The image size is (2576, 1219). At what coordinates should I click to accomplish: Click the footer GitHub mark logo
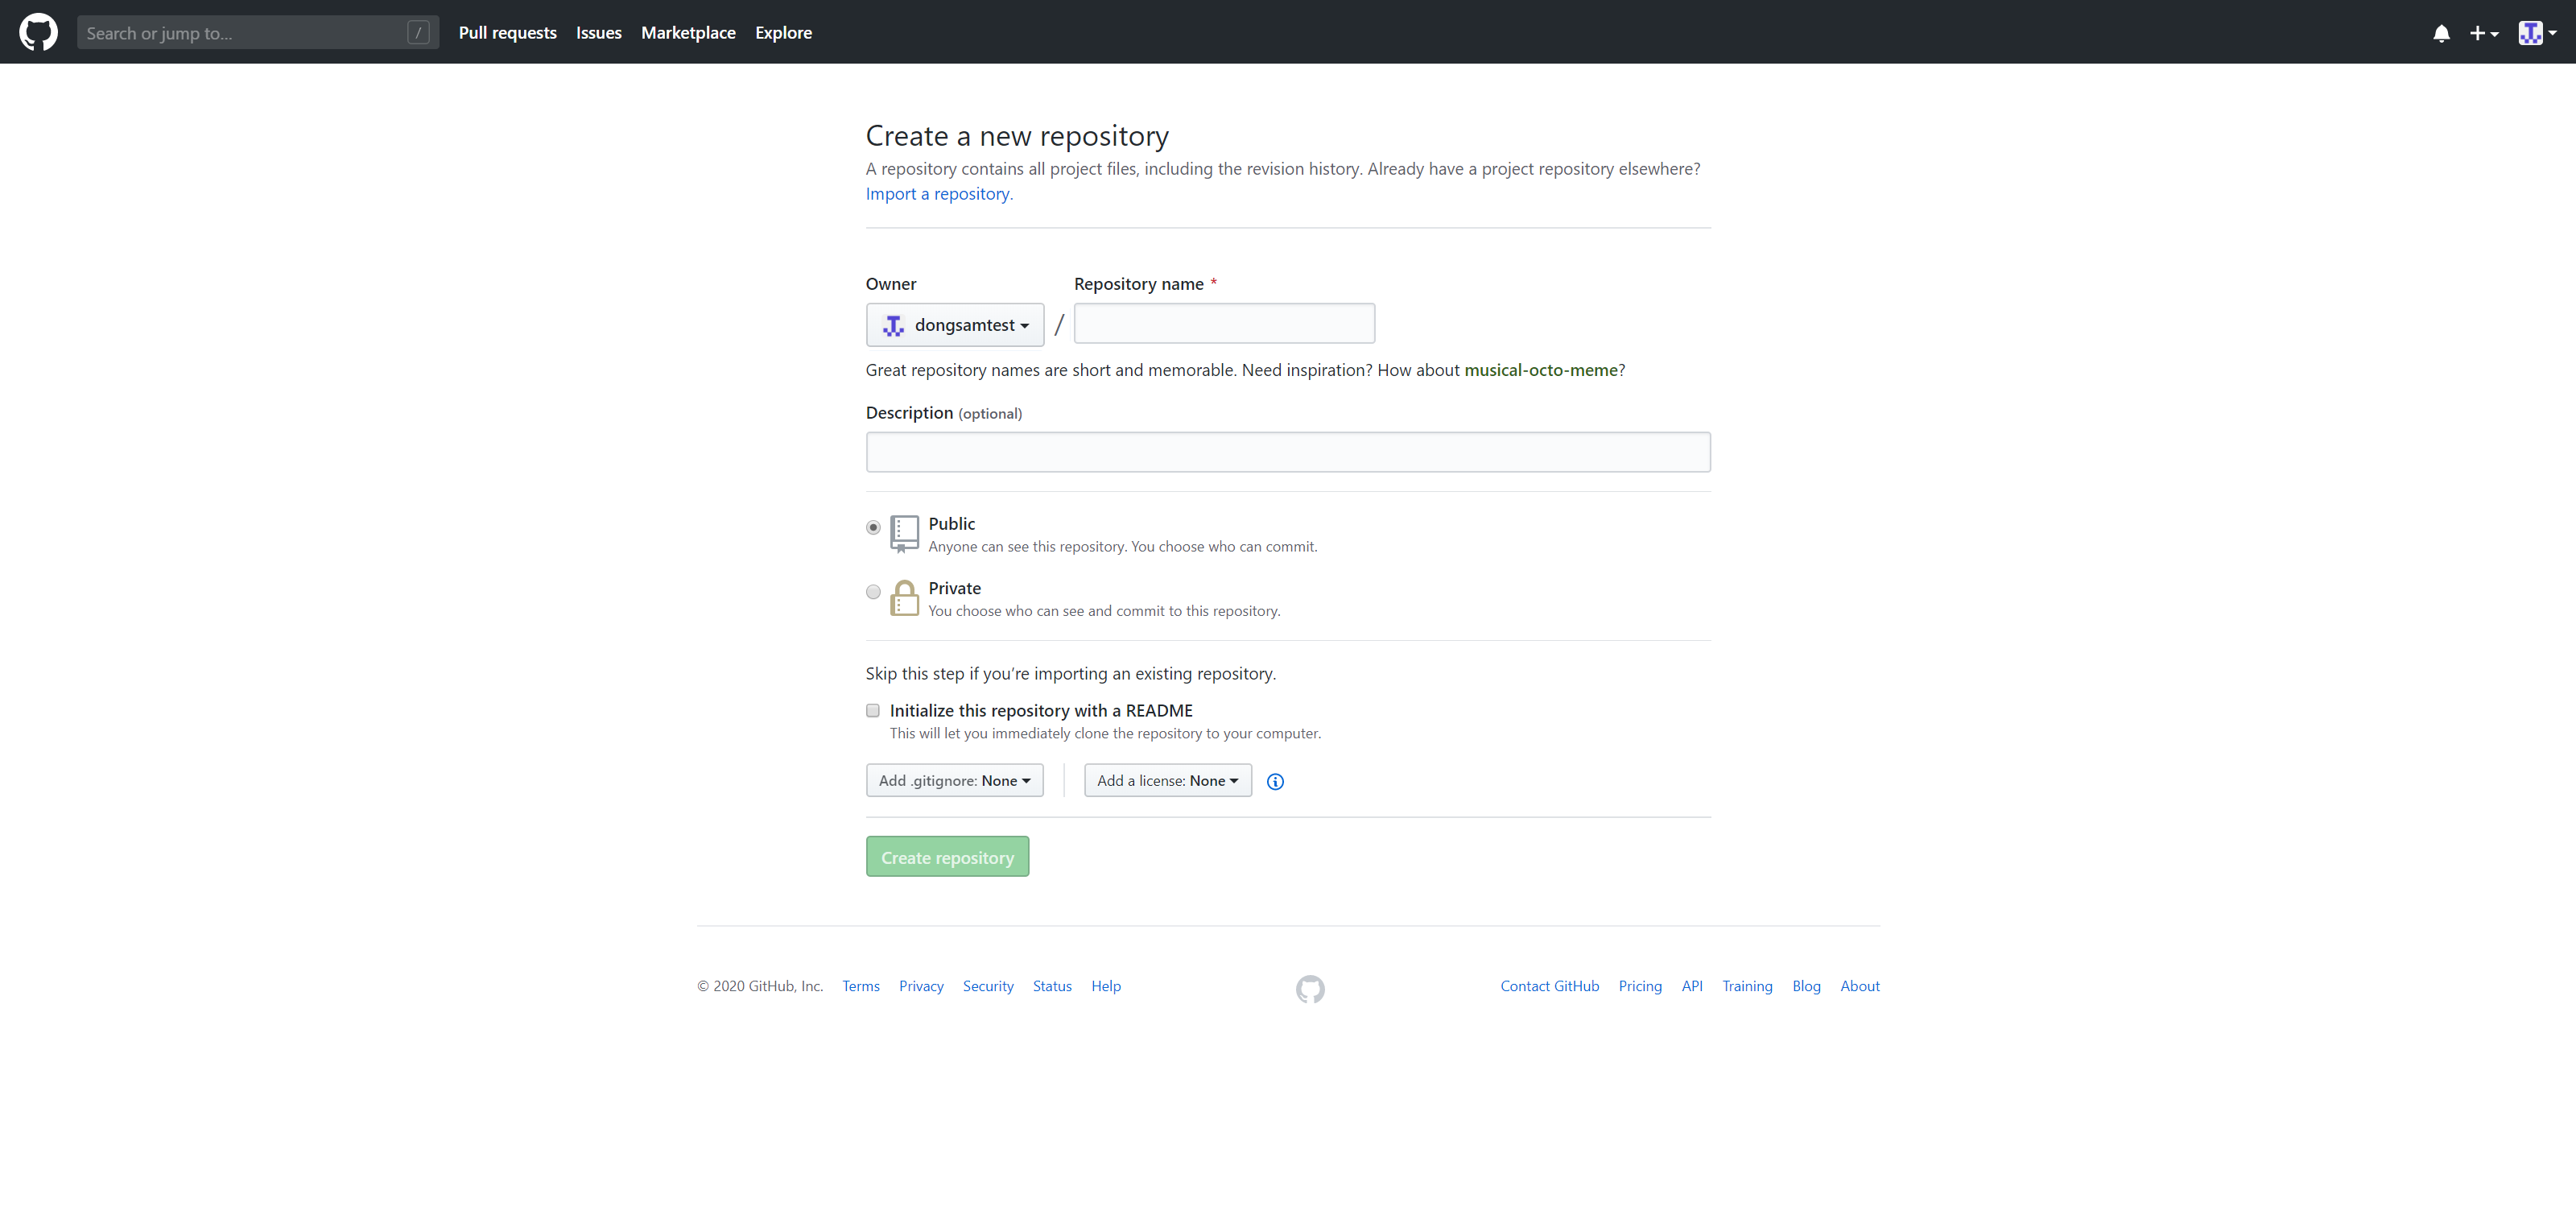(1310, 989)
